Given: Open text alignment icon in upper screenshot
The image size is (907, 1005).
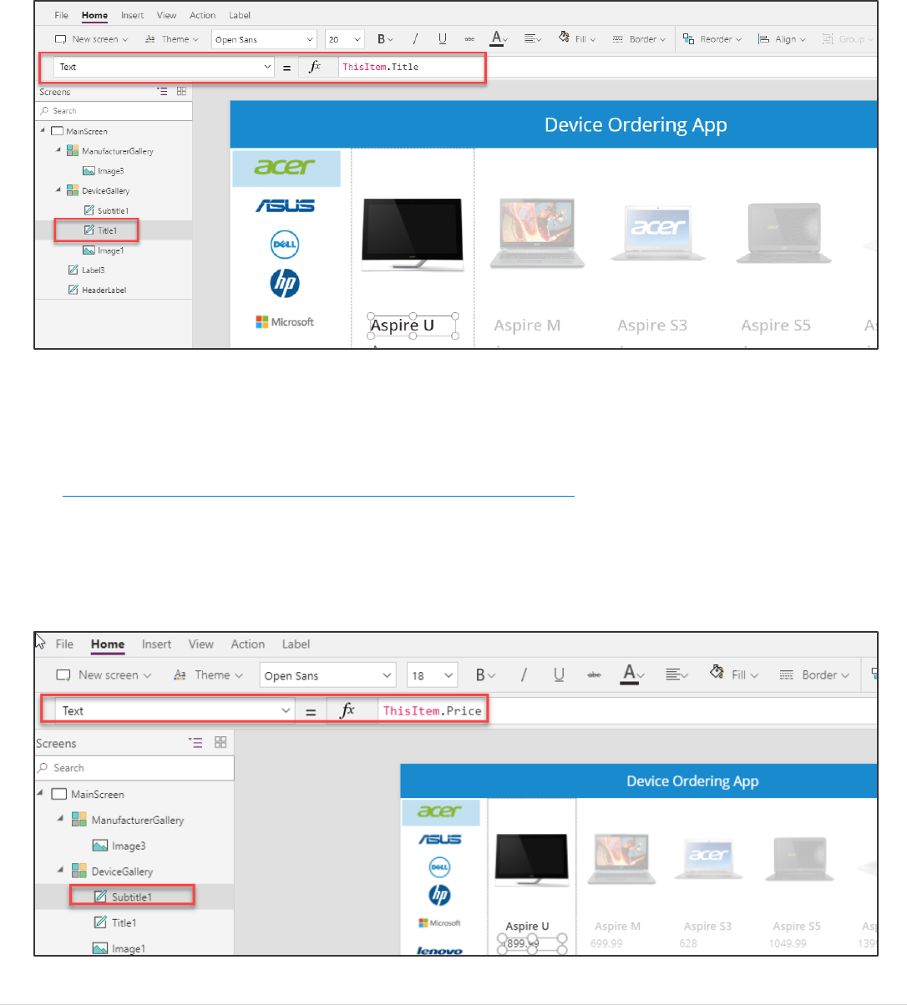Looking at the screenshot, I should [532, 39].
